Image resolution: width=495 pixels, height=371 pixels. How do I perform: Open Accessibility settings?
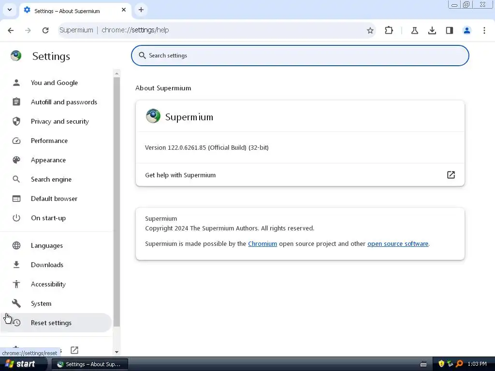pyautogui.click(x=56, y=284)
